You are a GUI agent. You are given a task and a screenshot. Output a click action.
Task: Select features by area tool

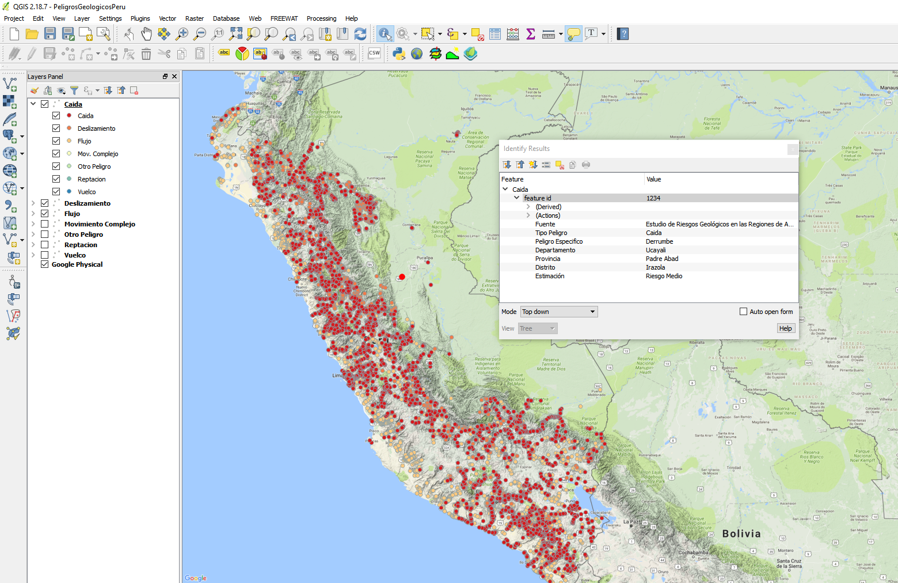428,34
